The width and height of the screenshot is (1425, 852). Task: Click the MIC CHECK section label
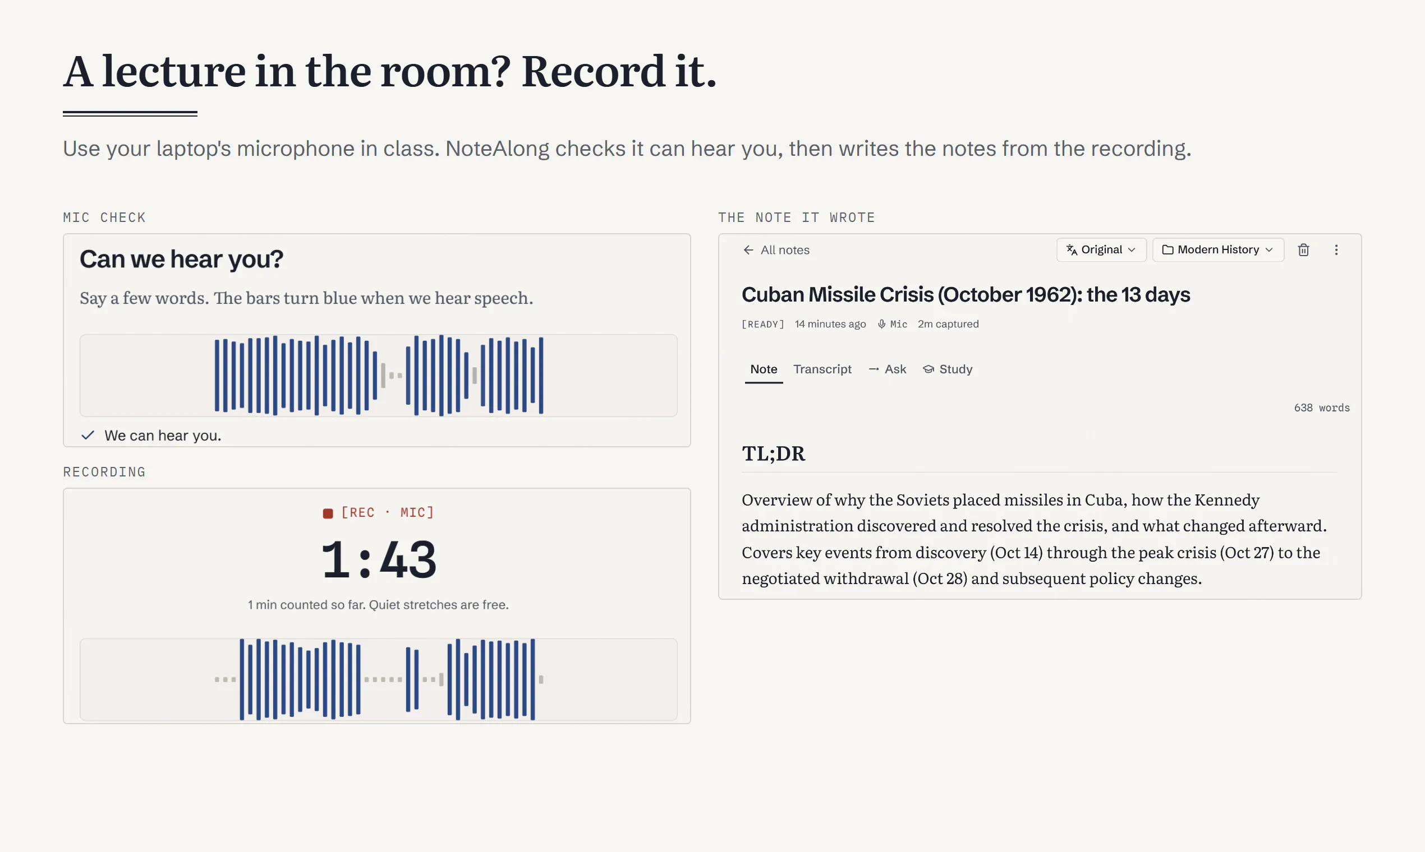104,217
